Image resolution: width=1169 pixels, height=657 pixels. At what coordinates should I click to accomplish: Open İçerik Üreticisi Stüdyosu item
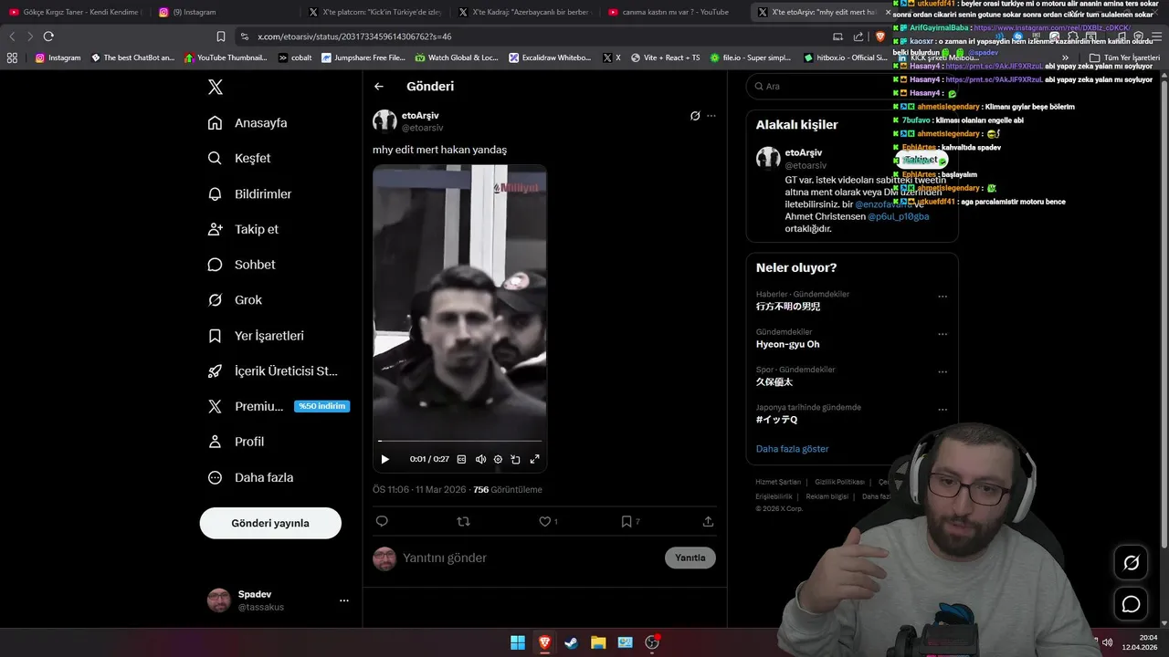(x=273, y=371)
